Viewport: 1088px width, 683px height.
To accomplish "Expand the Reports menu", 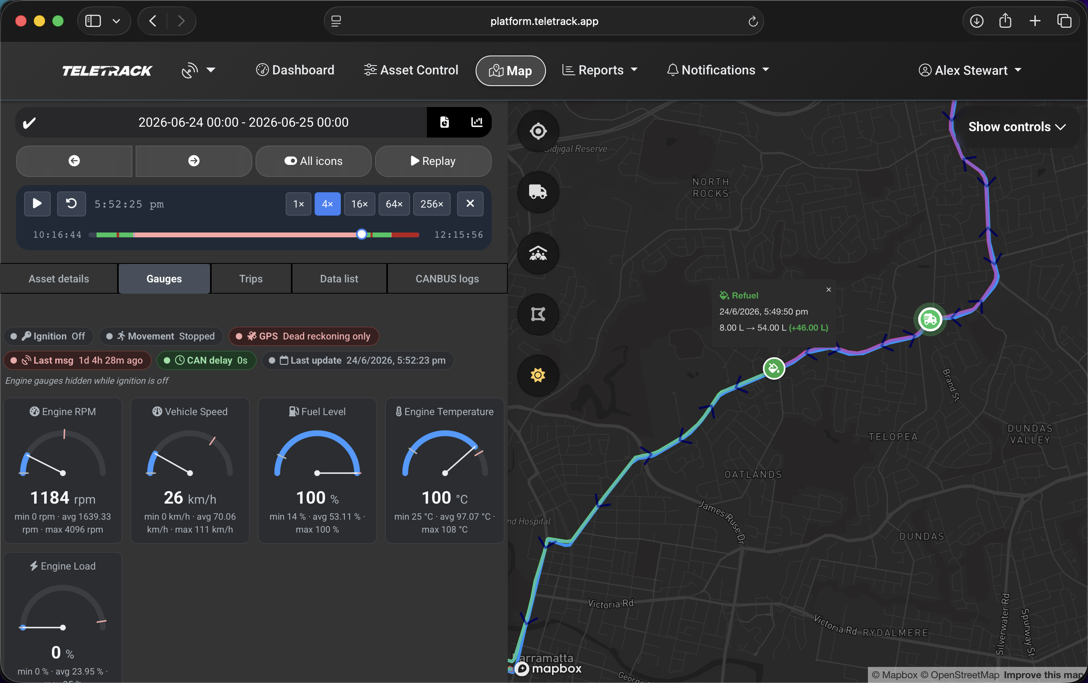I will (x=600, y=70).
